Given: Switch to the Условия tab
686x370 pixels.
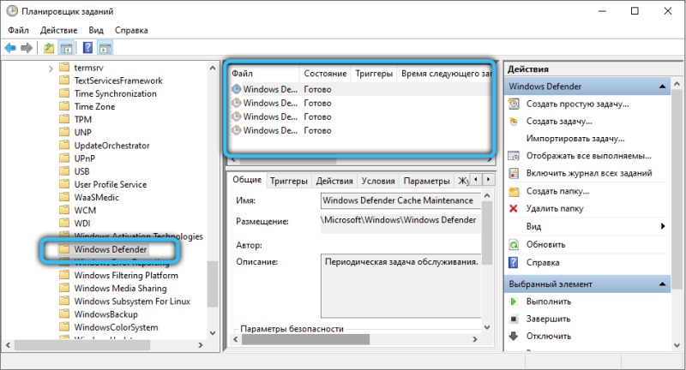Looking at the screenshot, I should (x=378, y=181).
